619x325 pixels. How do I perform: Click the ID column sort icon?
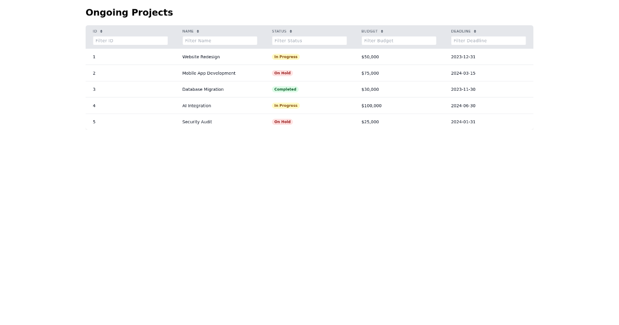[100, 31]
